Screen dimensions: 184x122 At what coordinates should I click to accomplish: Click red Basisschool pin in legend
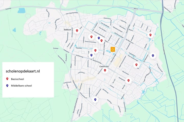[x=7, y=79]
